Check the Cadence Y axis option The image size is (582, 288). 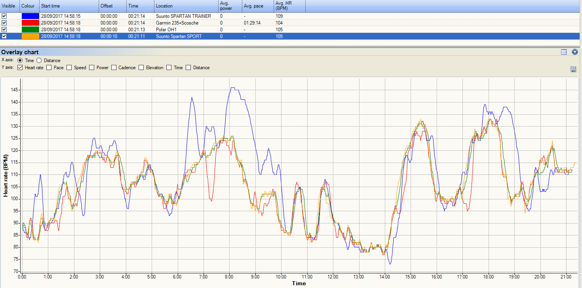114,68
